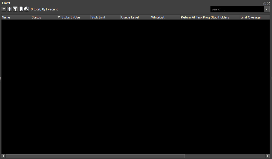
Task: Click the WhiteList column header
Action: 165,17
